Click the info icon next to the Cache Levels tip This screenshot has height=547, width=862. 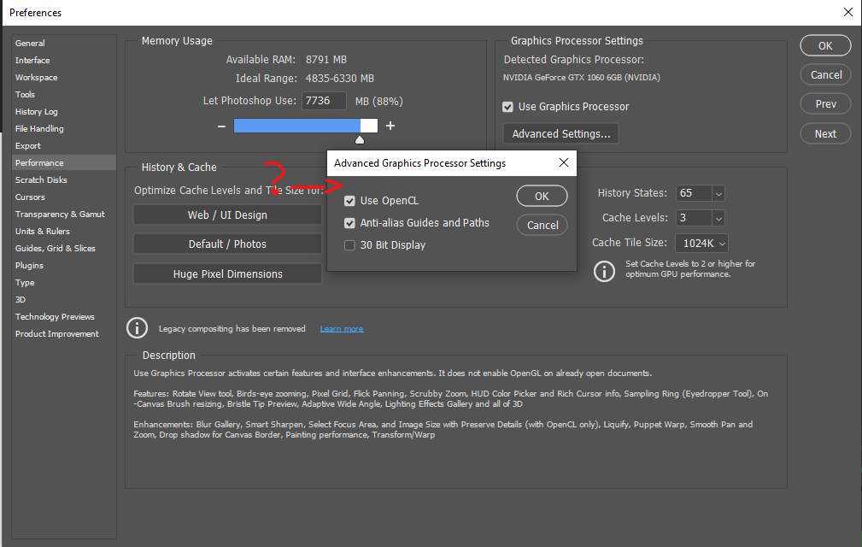click(604, 271)
